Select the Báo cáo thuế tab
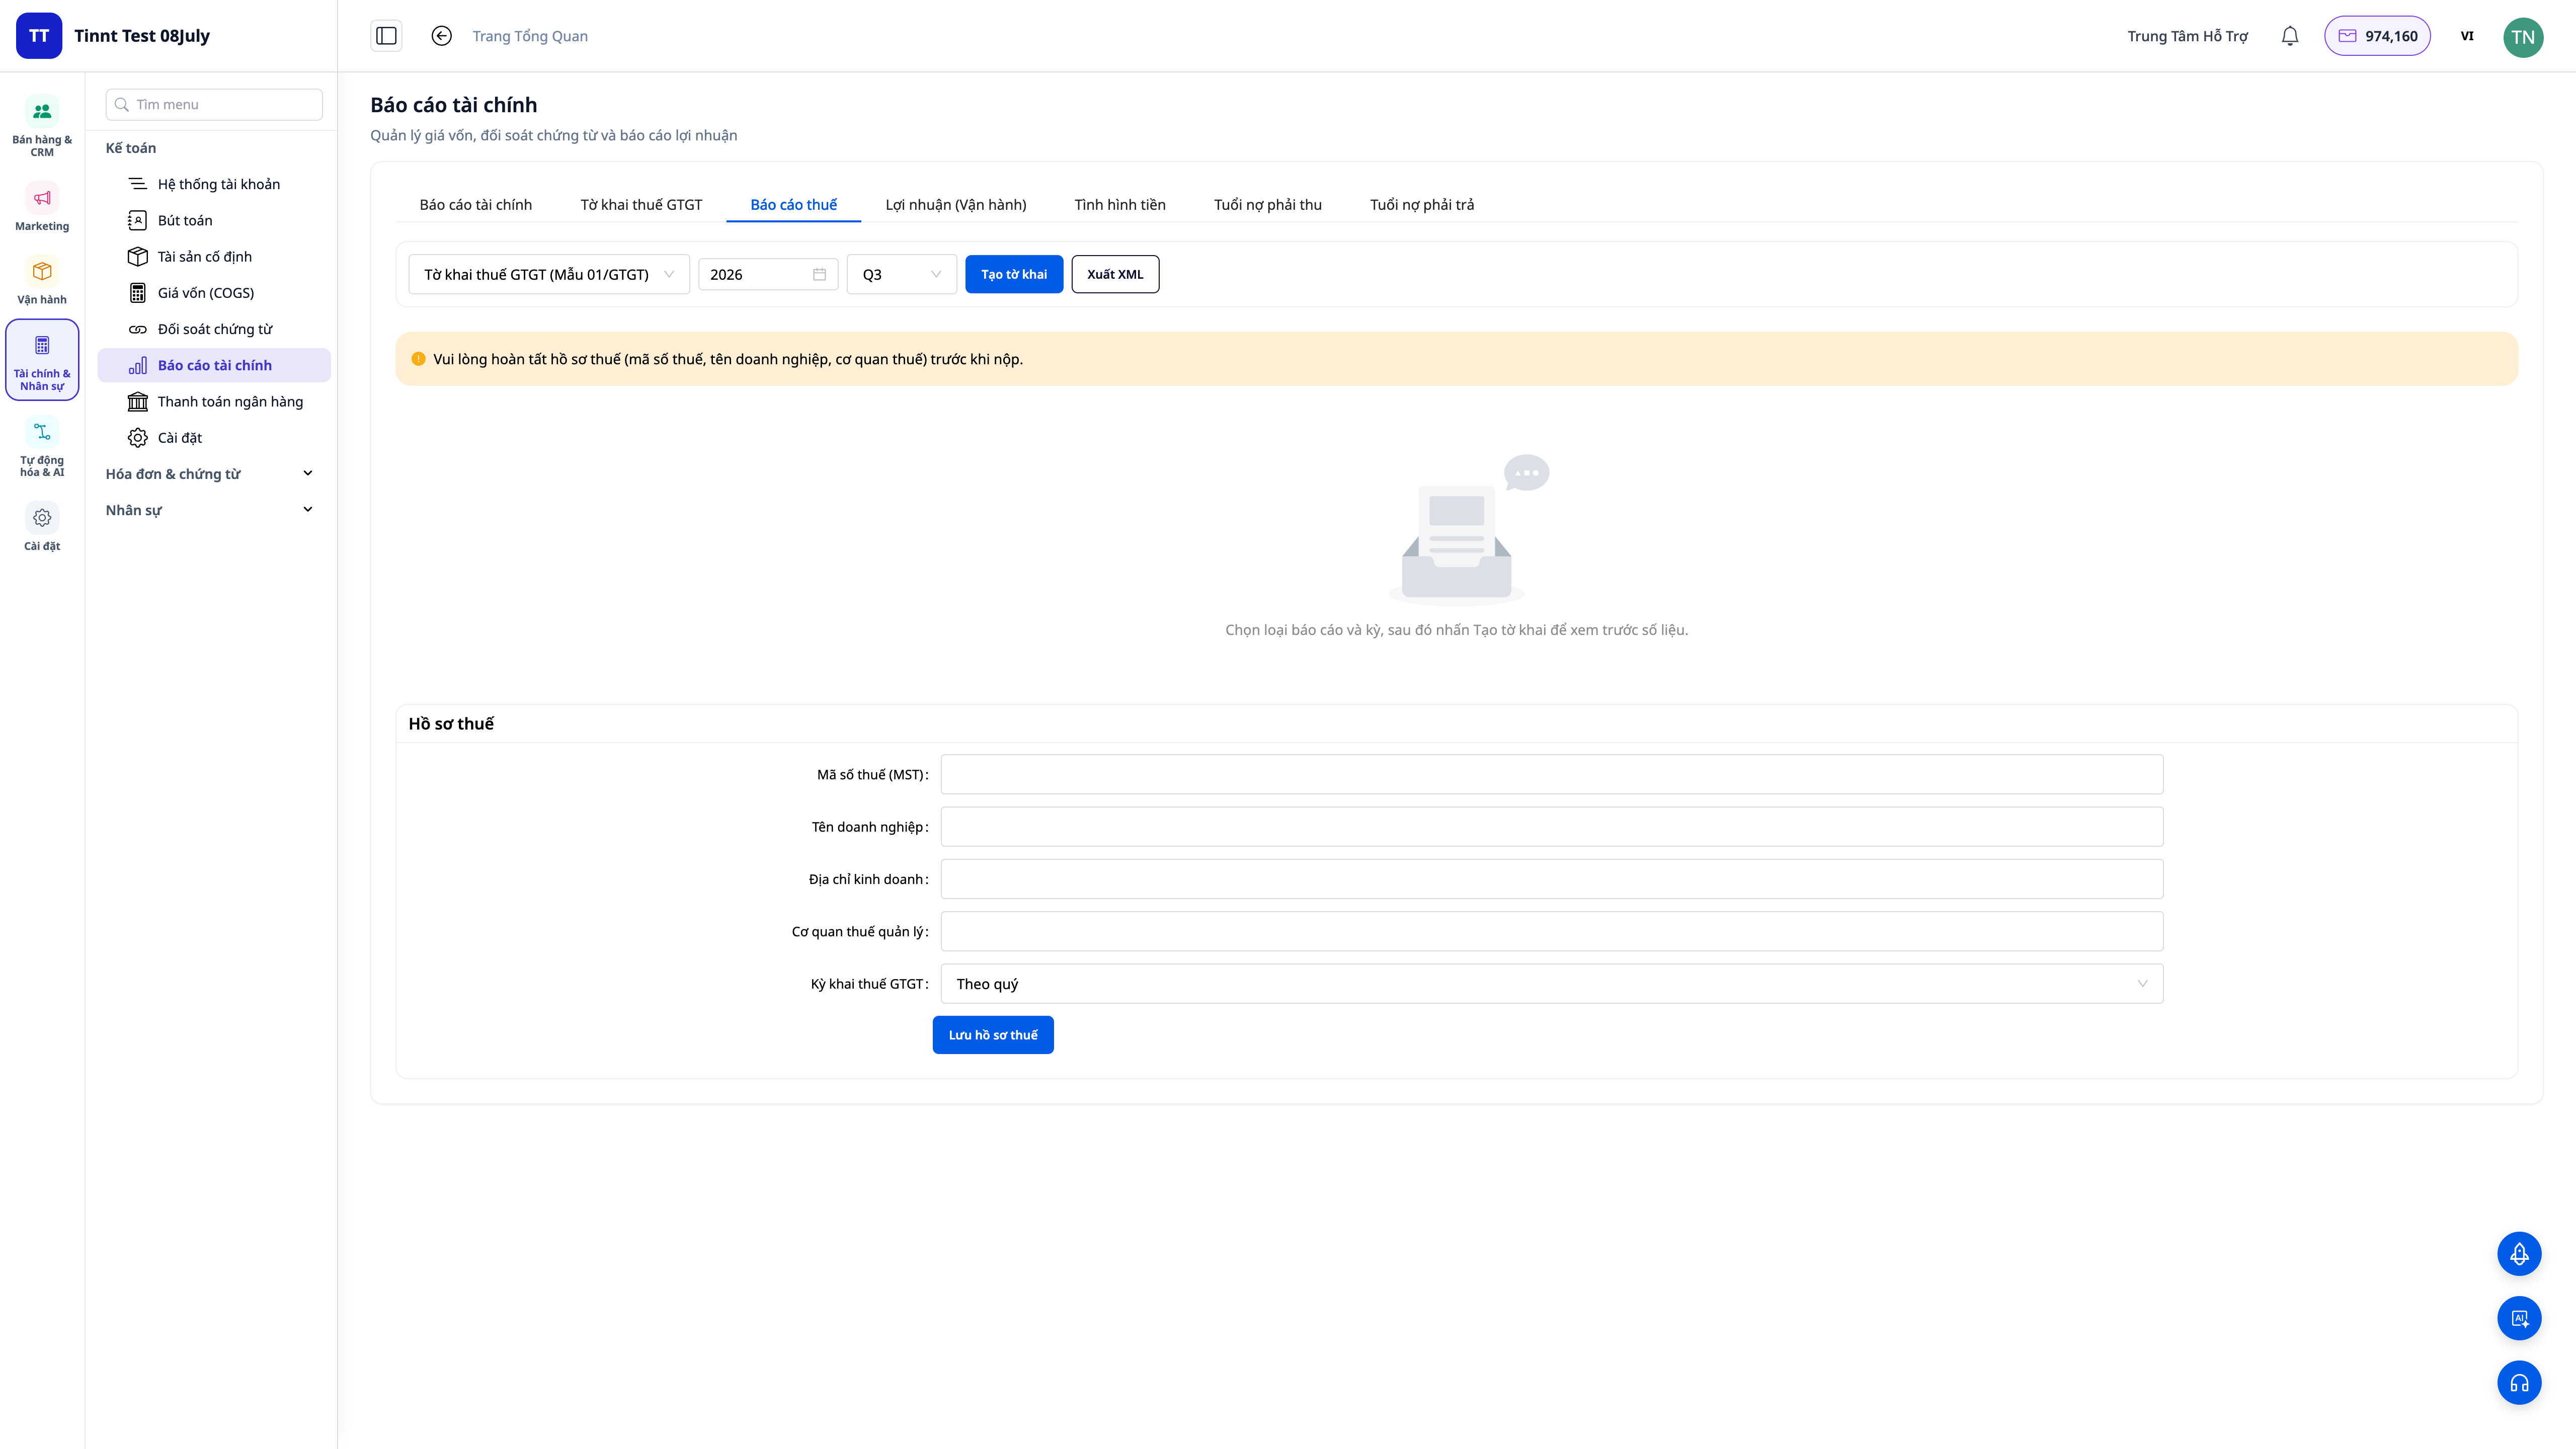Viewport: 2576px width, 1449px height. tap(793, 204)
